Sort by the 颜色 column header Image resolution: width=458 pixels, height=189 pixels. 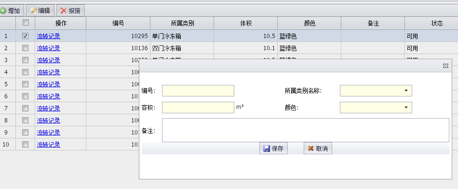(x=310, y=23)
